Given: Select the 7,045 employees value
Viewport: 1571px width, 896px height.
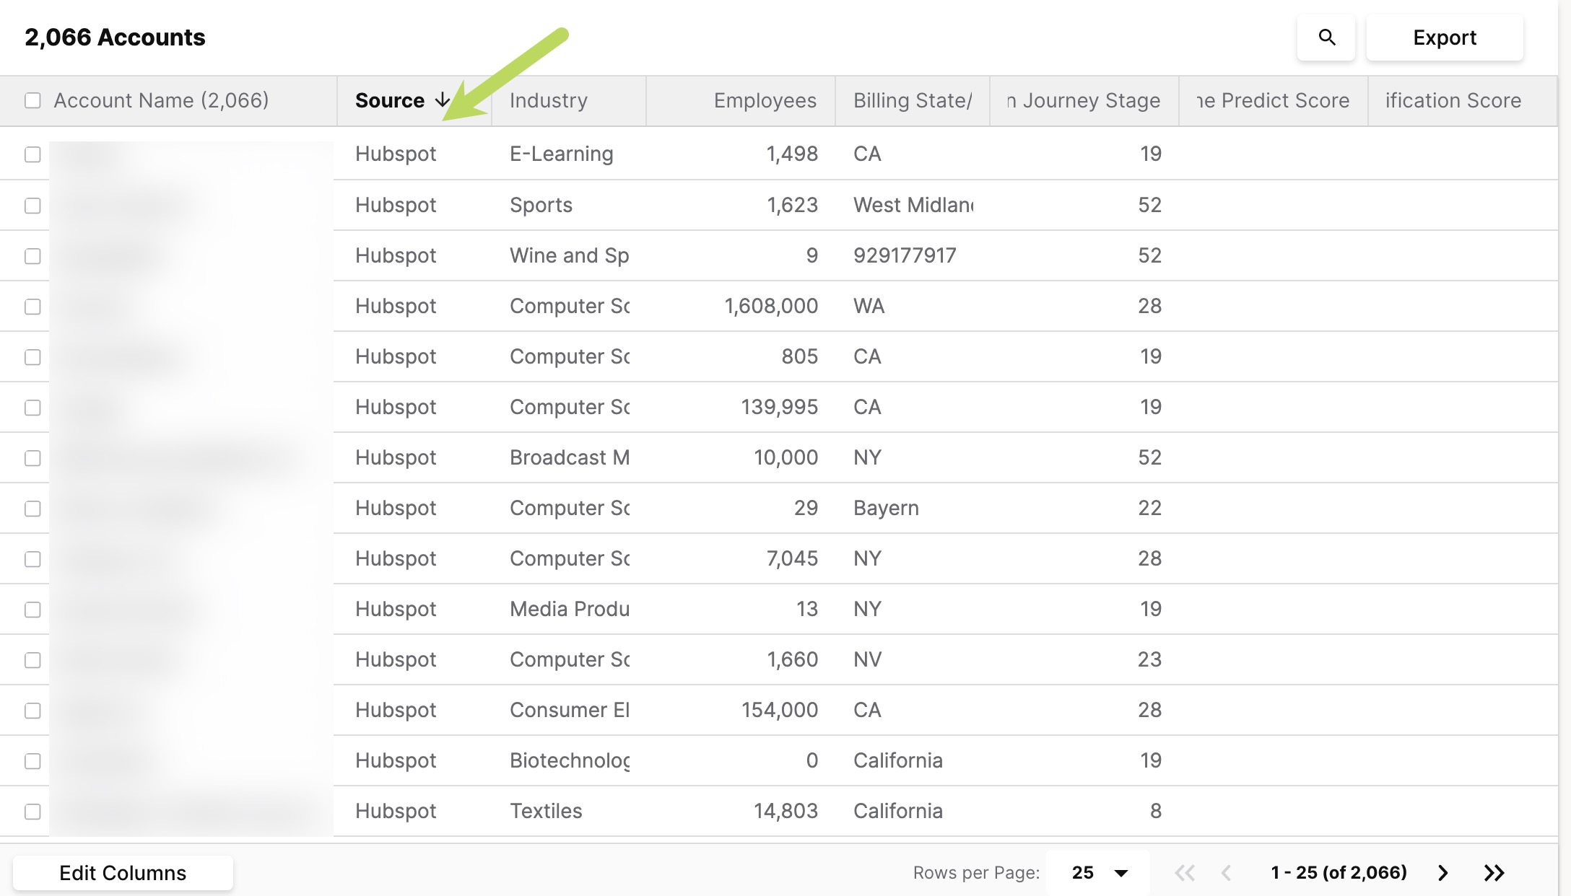Looking at the screenshot, I should [792, 558].
